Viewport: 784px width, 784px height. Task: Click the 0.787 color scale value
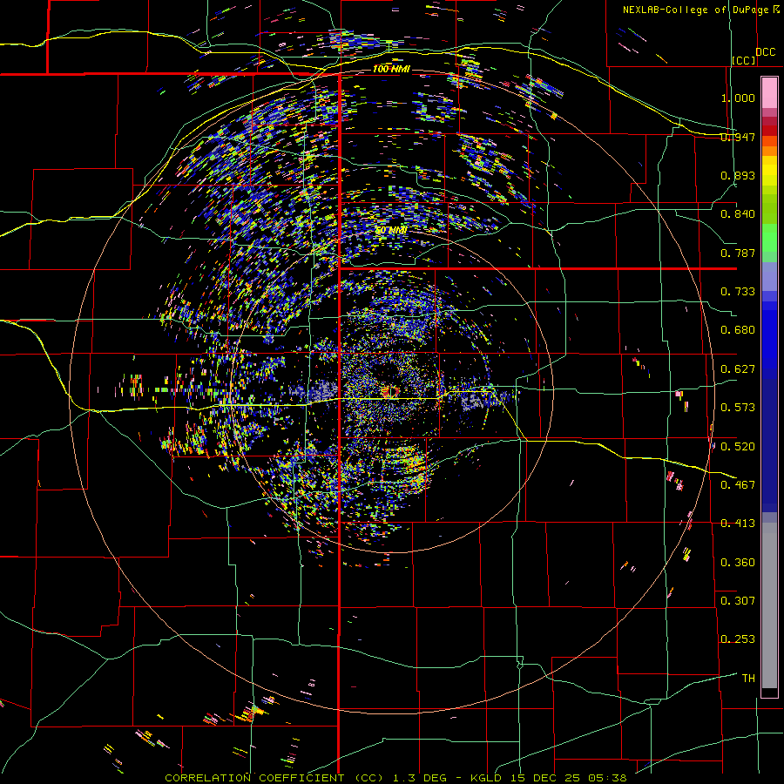tap(738, 253)
